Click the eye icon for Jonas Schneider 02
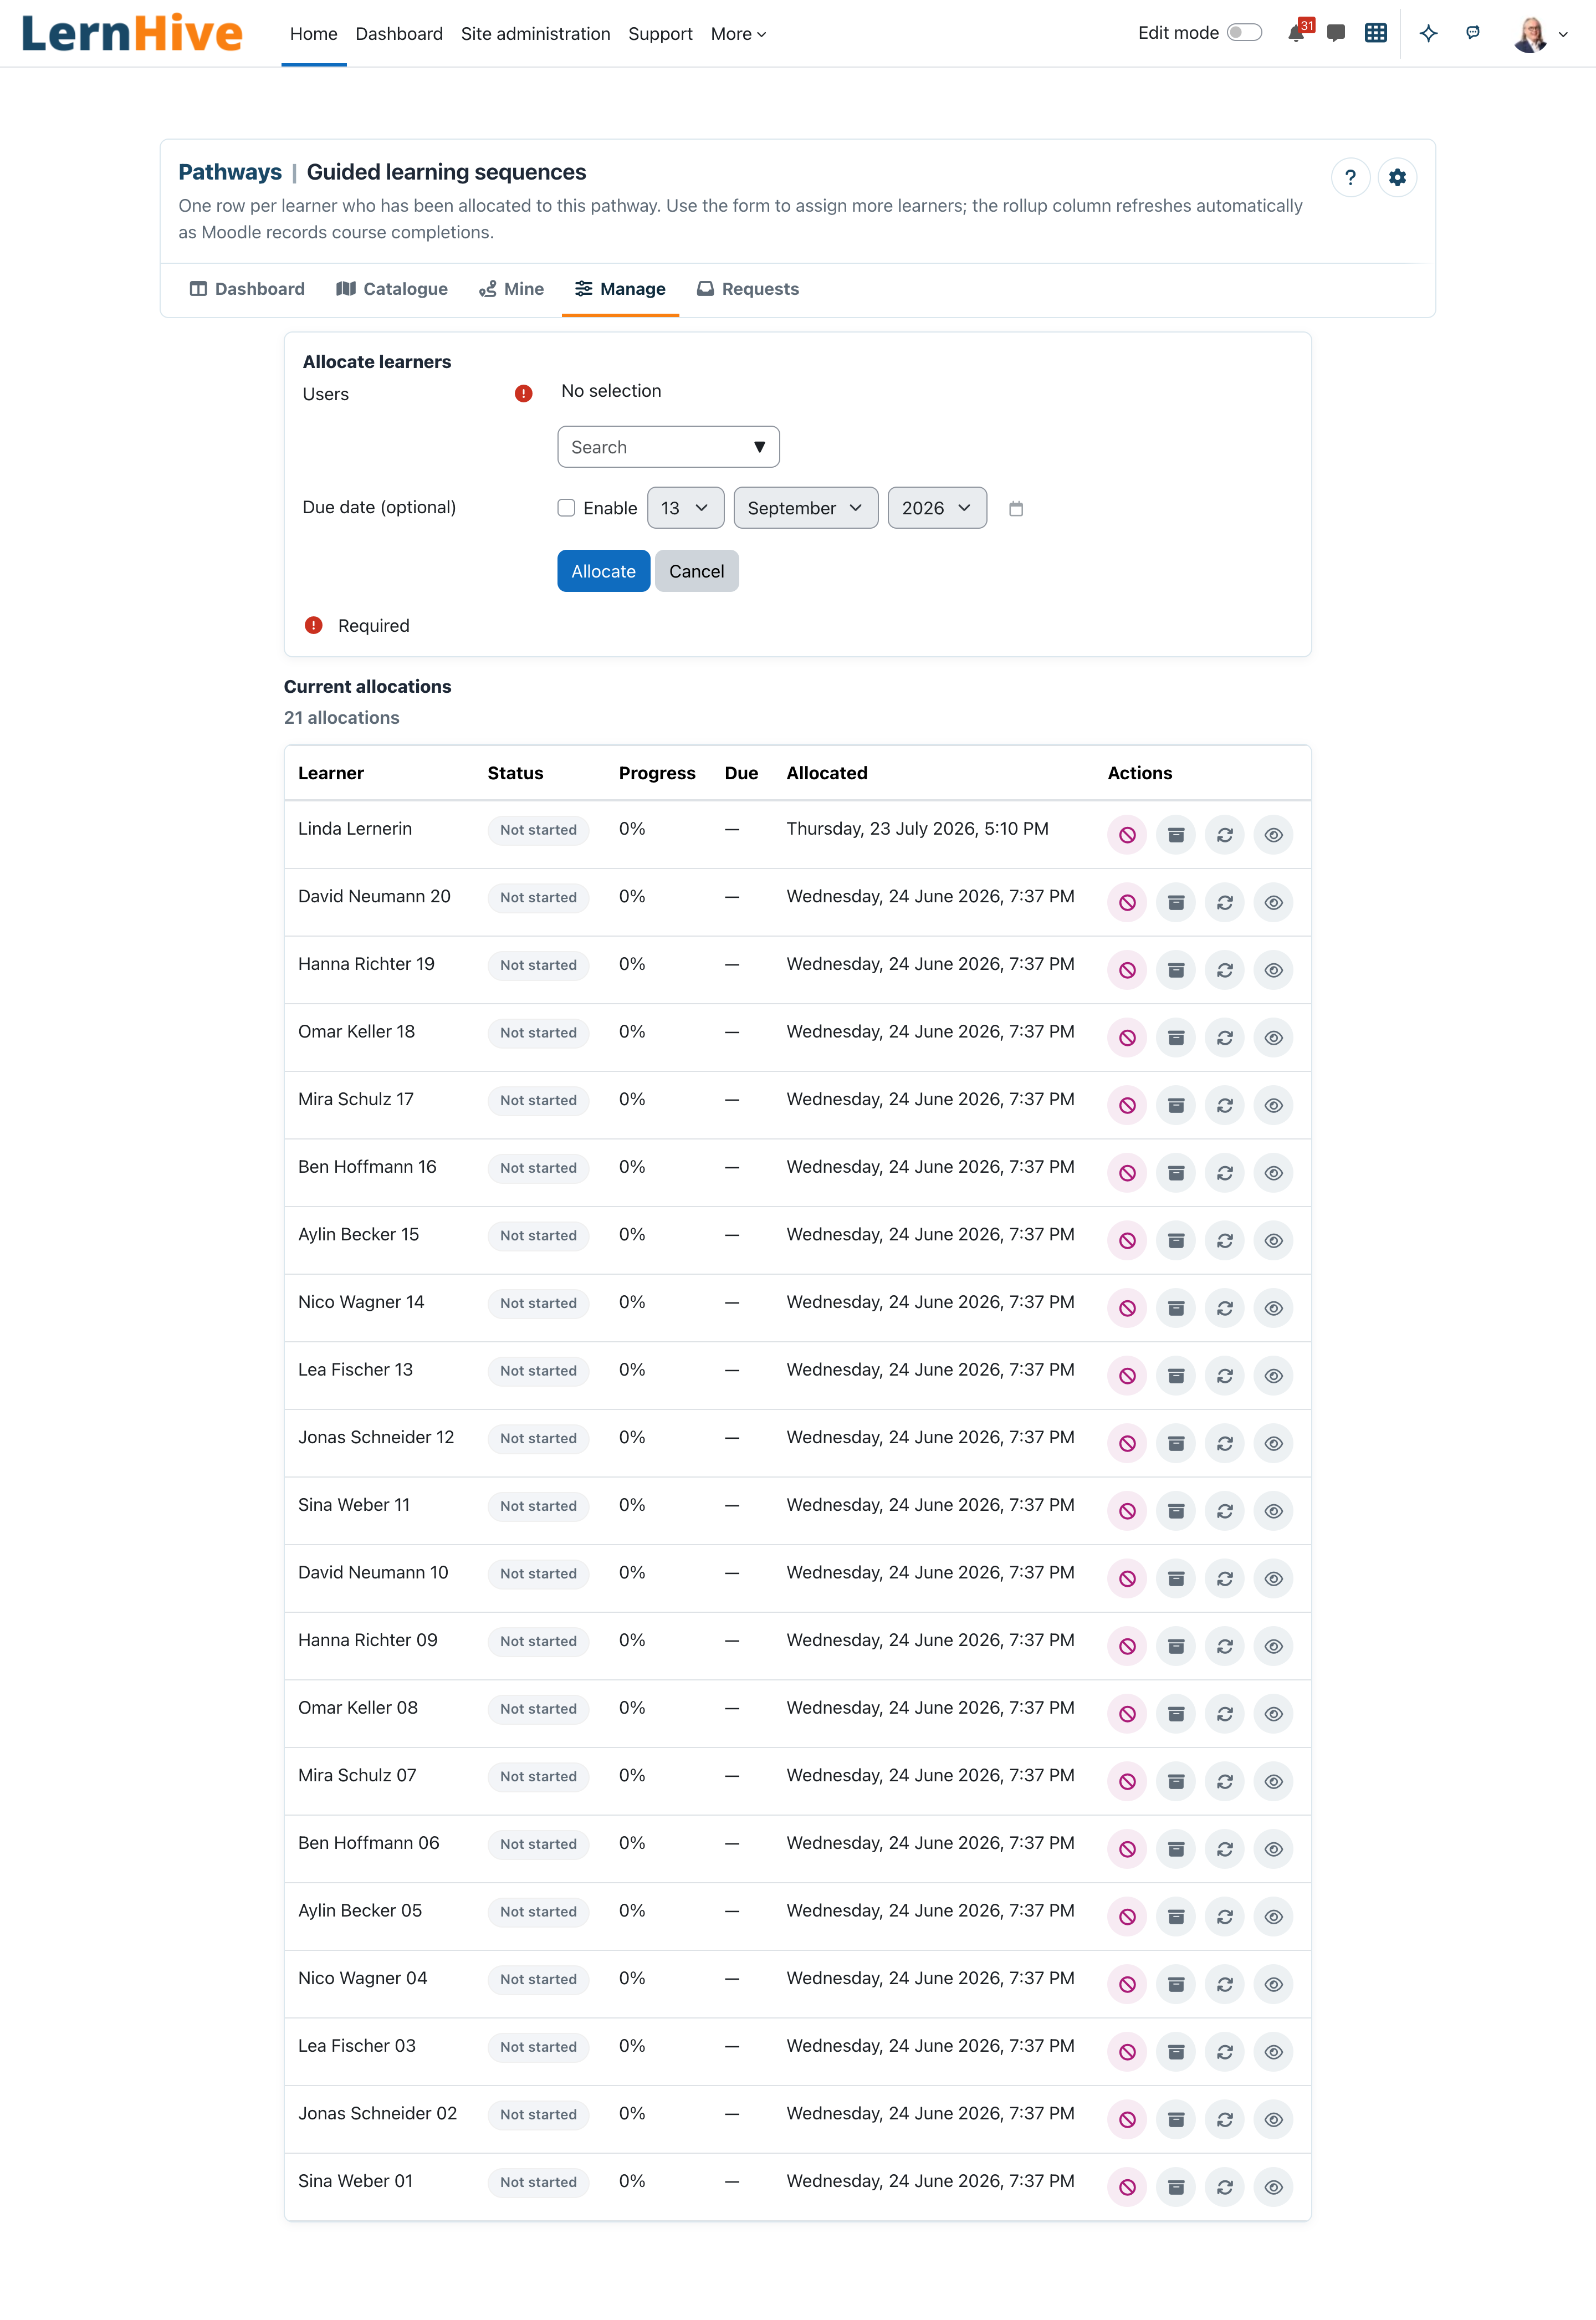The width and height of the screenshot is (1596, 2320). 1273,2119
